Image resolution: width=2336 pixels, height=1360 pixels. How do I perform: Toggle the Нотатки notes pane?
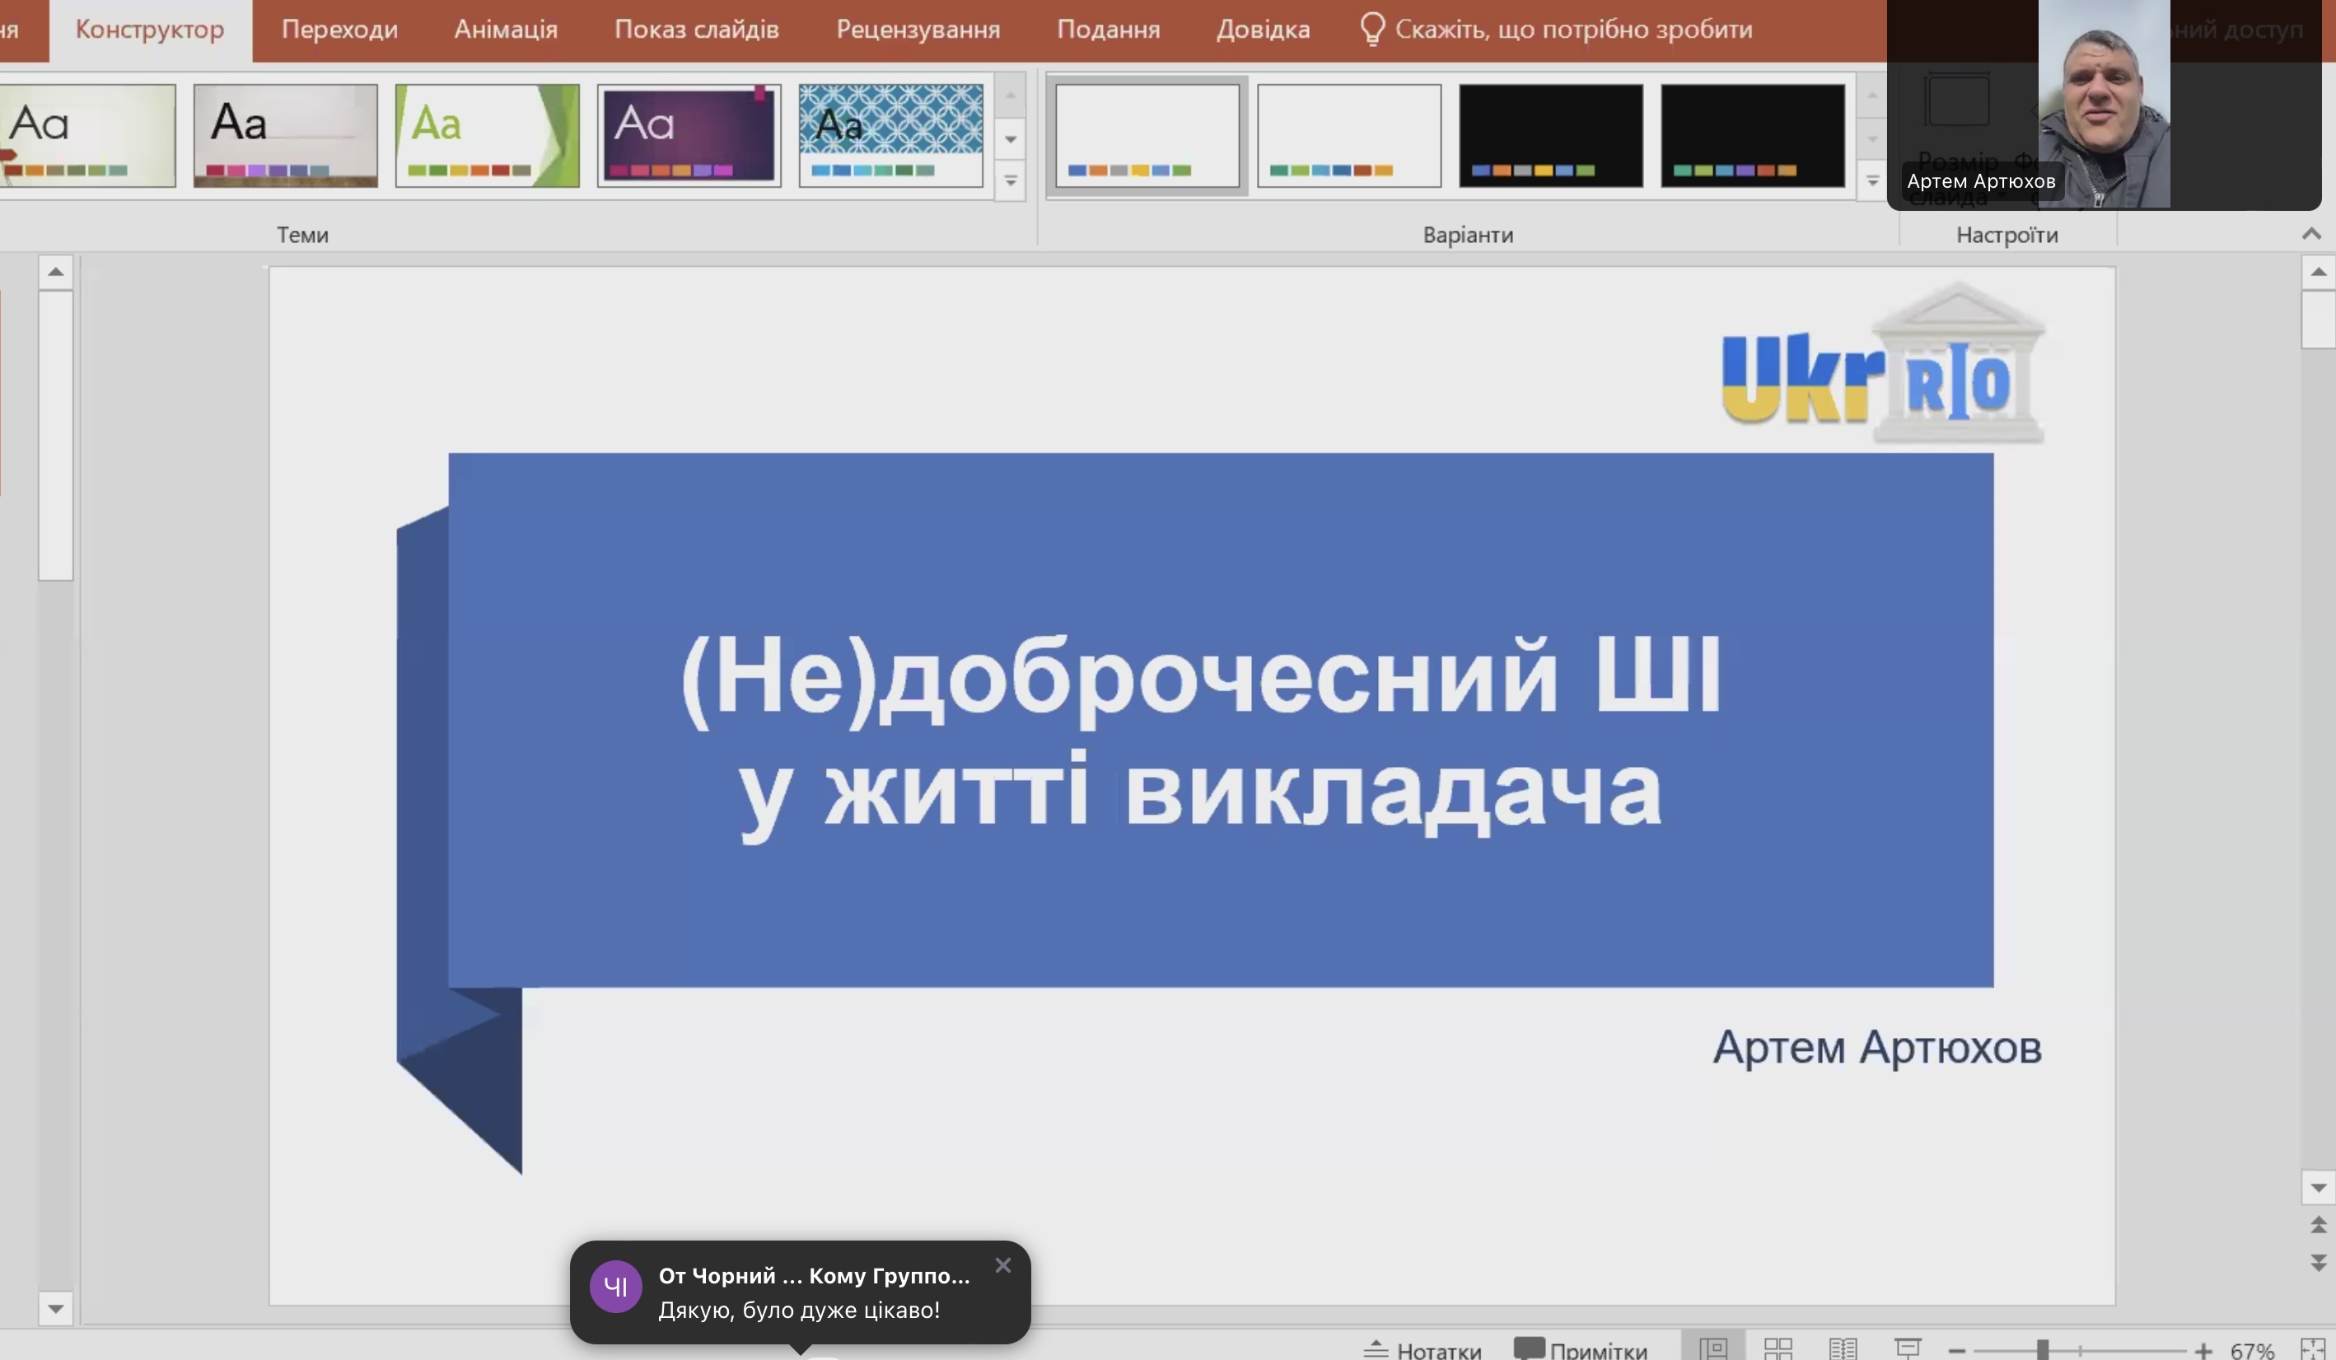coord(1422,1350)
